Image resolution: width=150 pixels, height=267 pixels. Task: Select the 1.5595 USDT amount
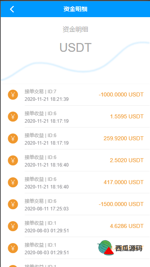click(x=127, y=116)
